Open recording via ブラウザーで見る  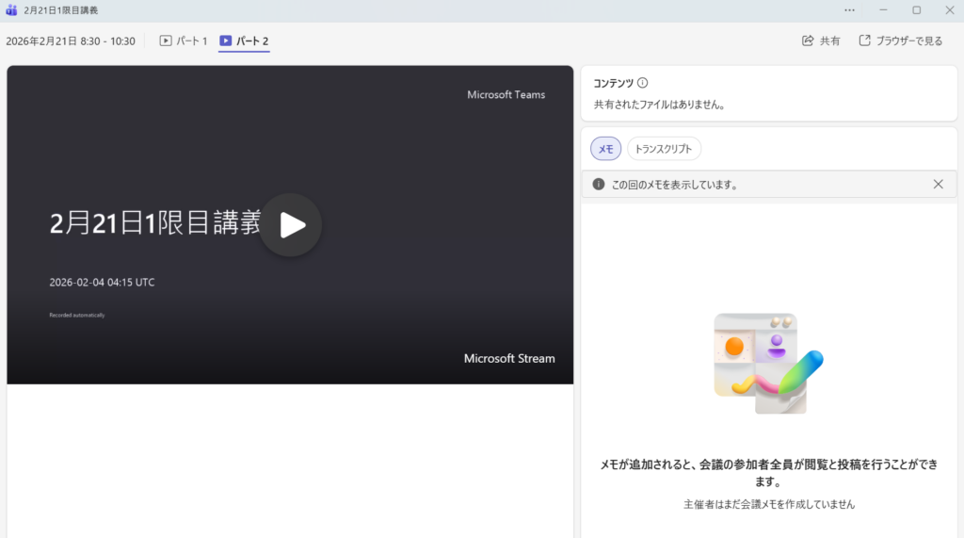pos(900,41)
